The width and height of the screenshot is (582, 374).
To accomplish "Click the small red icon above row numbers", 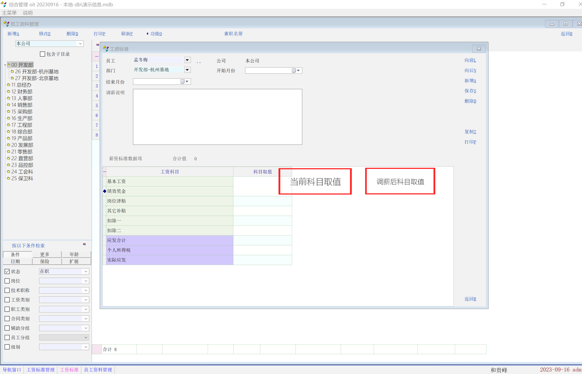I will click(x=97, y=45).
